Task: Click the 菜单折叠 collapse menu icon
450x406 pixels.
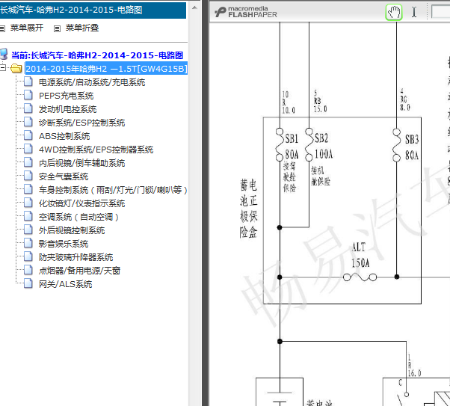Action: click(57, 28)
